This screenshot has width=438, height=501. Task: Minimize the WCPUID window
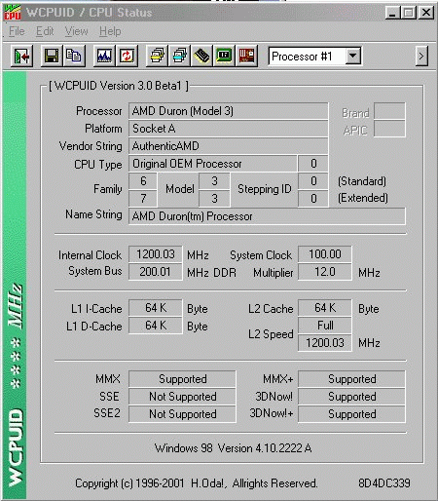click(392, 13)
